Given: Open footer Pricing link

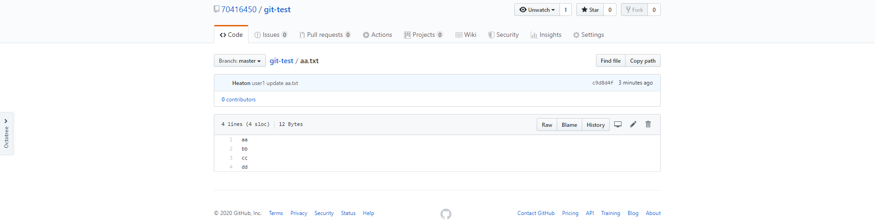Looking at the screenshot, I should [570, 213].
